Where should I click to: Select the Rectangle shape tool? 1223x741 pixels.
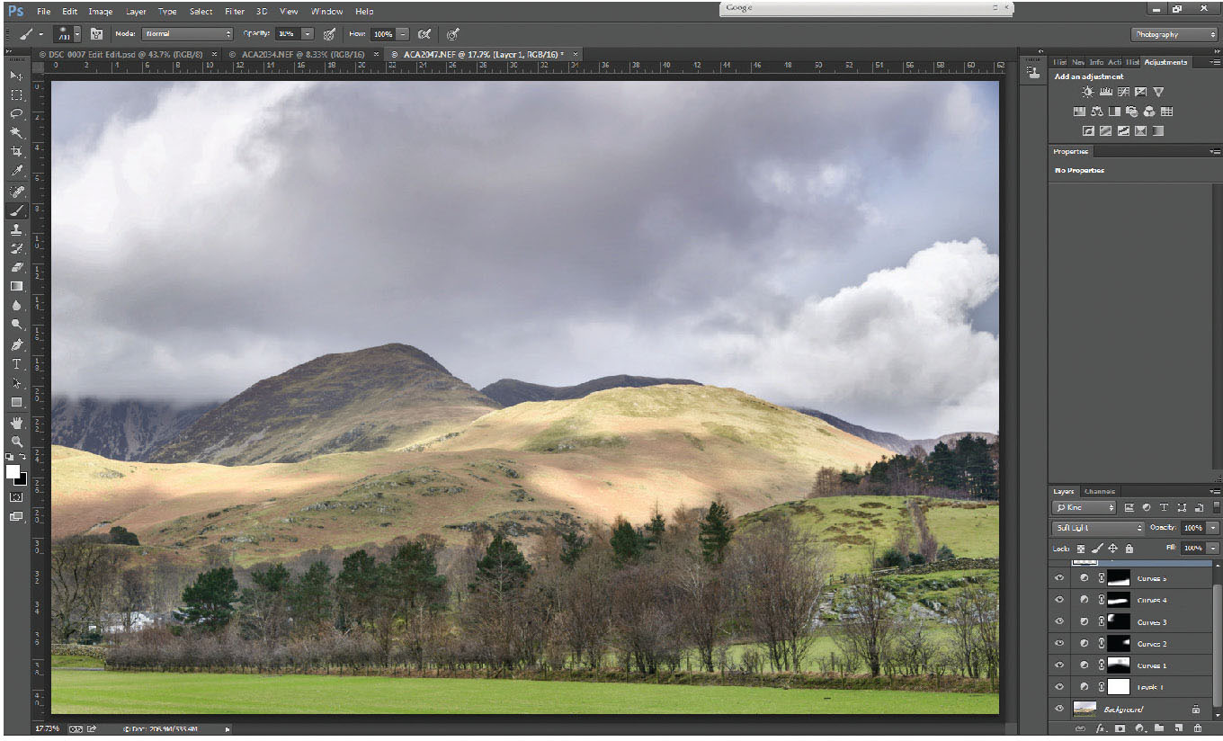click(x=16, y=402)
